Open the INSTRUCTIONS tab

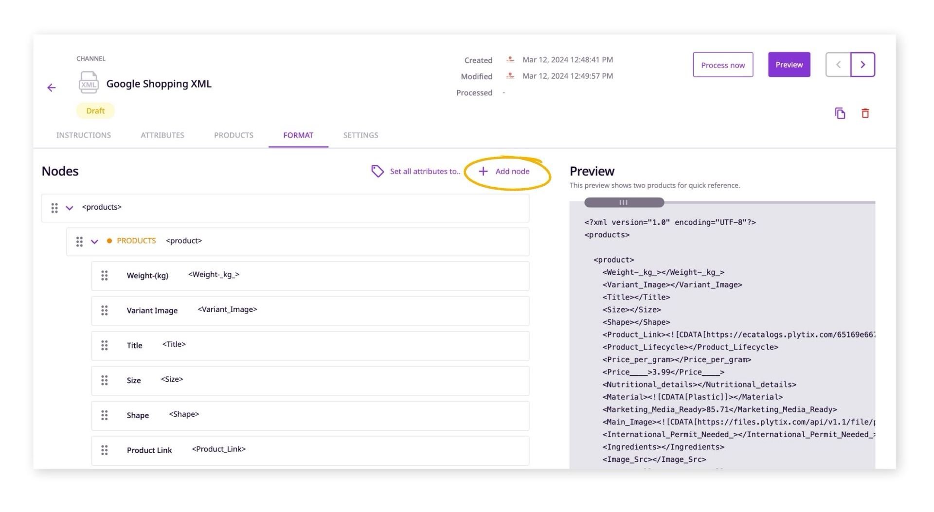[83, 135]
